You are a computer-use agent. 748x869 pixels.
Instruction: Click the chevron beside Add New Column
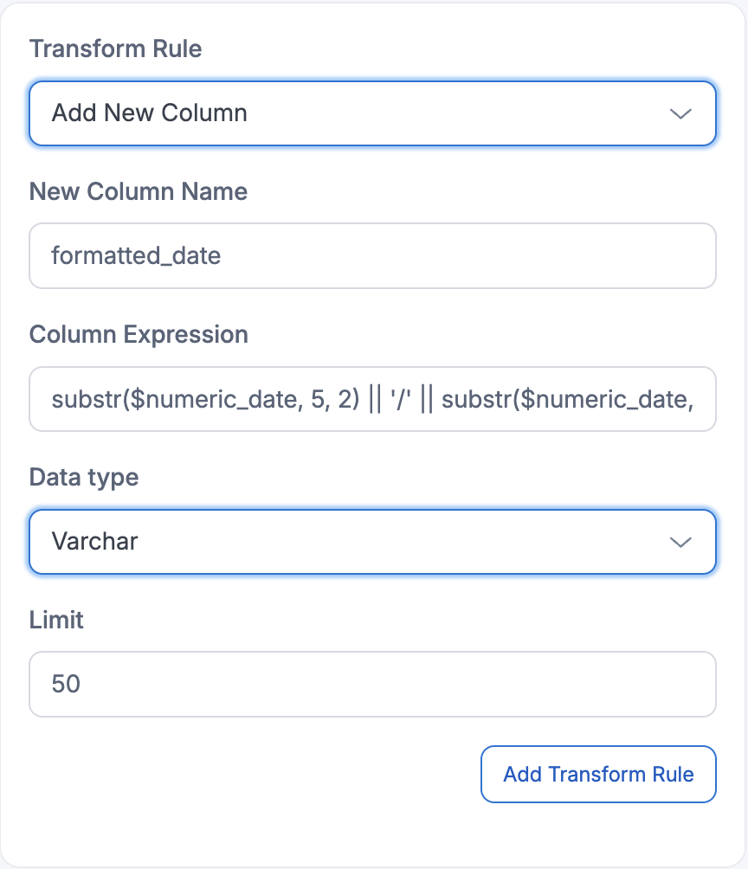tap(680, 113)
